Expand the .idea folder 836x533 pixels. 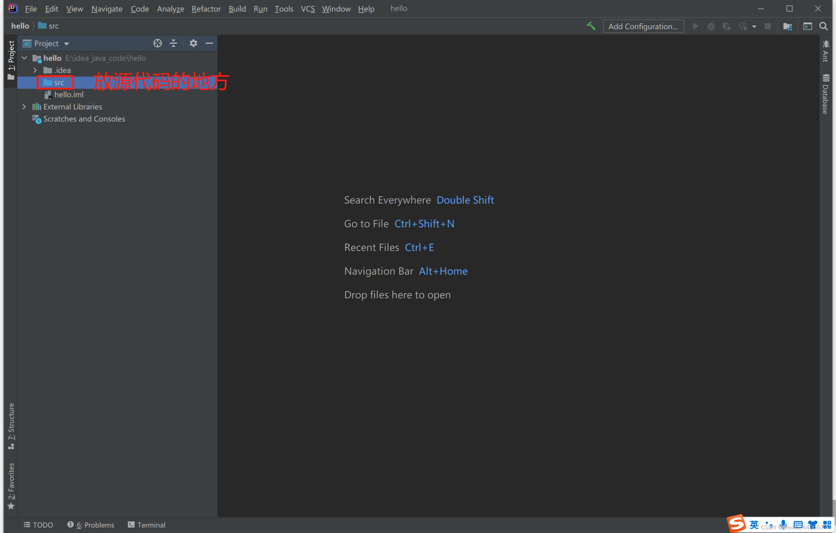(35, 70)
